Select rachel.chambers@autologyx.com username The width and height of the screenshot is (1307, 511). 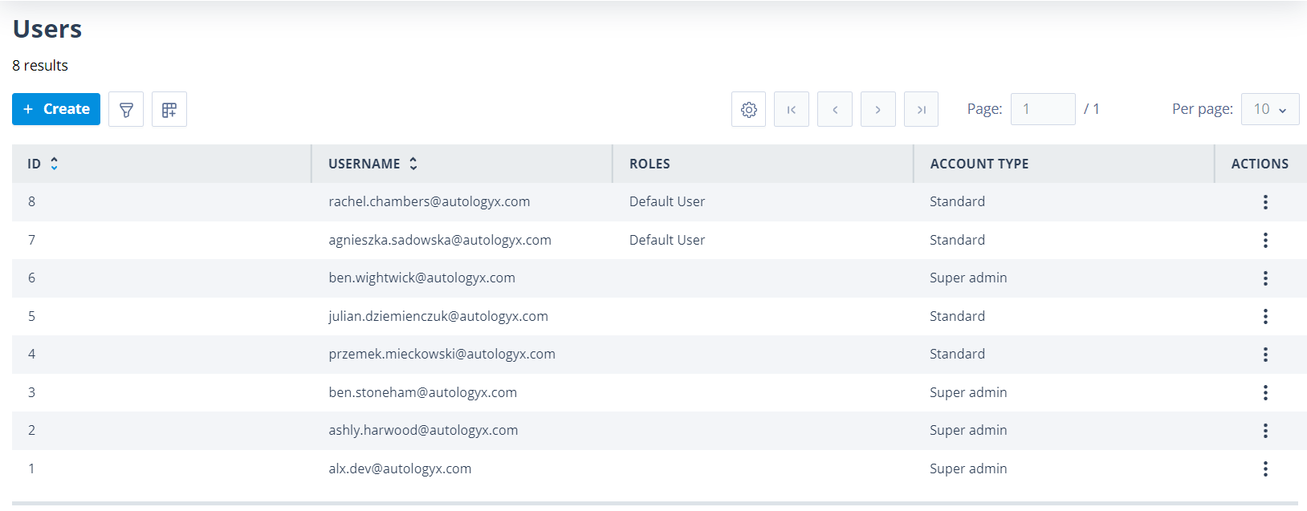coord(429,201)
